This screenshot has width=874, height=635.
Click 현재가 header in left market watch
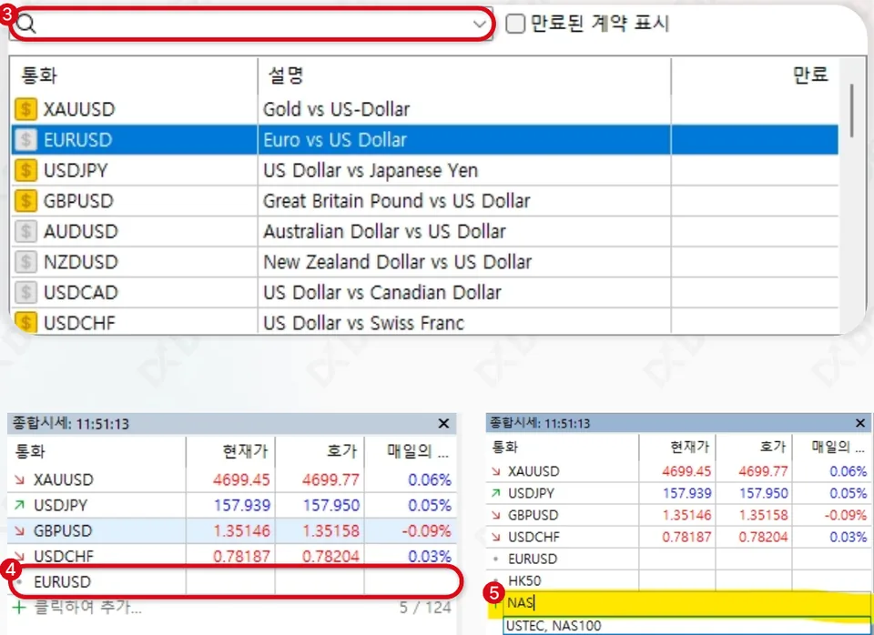click(x=245, y=451)
